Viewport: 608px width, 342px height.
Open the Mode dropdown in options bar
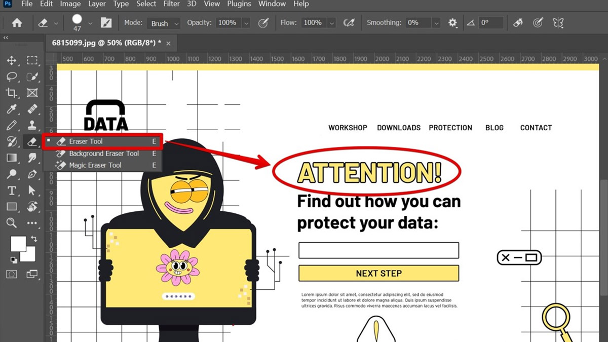(163, 22)
